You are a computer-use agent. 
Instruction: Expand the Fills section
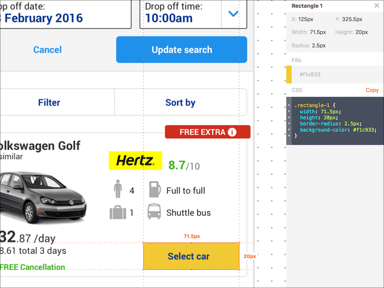[297, 60]
